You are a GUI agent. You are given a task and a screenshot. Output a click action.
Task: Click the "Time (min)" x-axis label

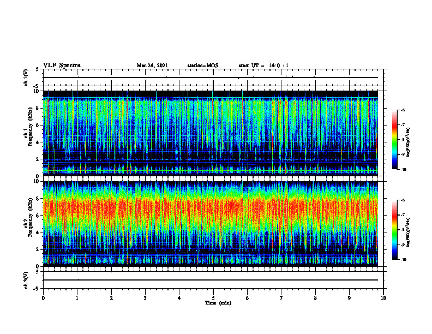point(218,303)
